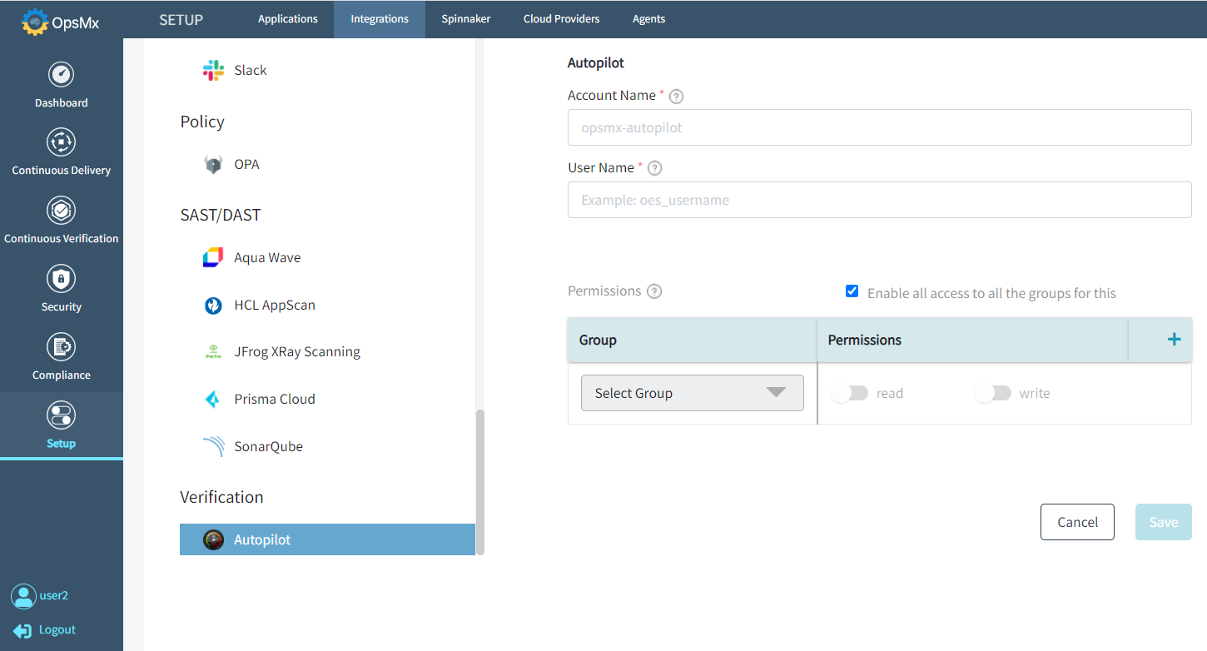Switch to the Spinnaker tab
This screenshot has height=651, width=1207.
465,18
